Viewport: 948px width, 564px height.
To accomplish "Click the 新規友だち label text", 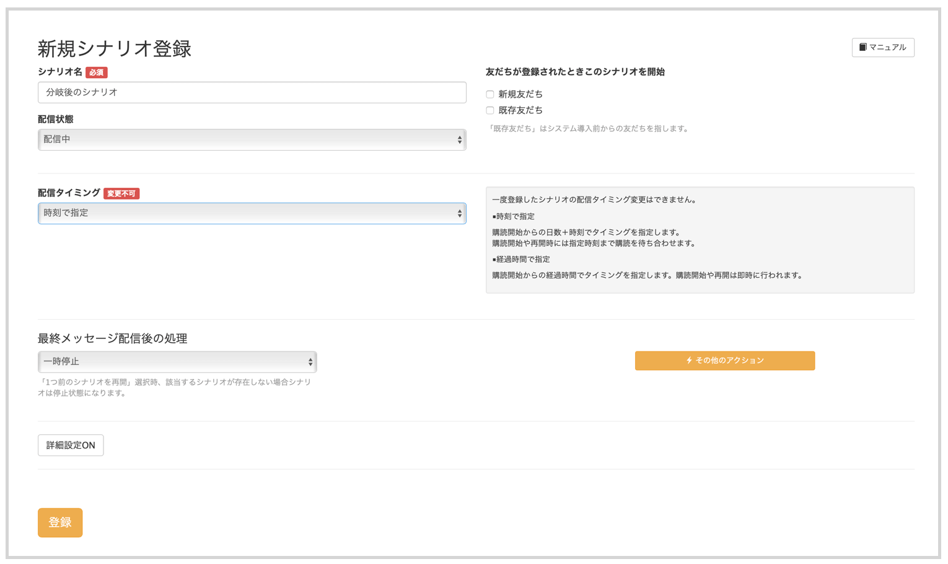I will click(520, 94).
